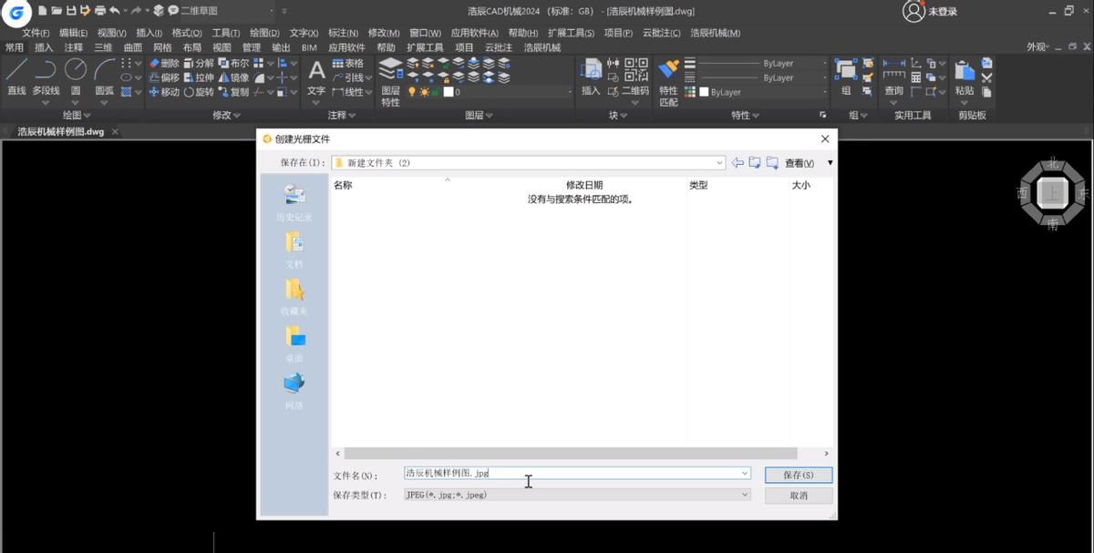Click the 保存(S) save button
Image resolution: width=1094 pixels, height=553 pixels.
[x=798, y=474]
